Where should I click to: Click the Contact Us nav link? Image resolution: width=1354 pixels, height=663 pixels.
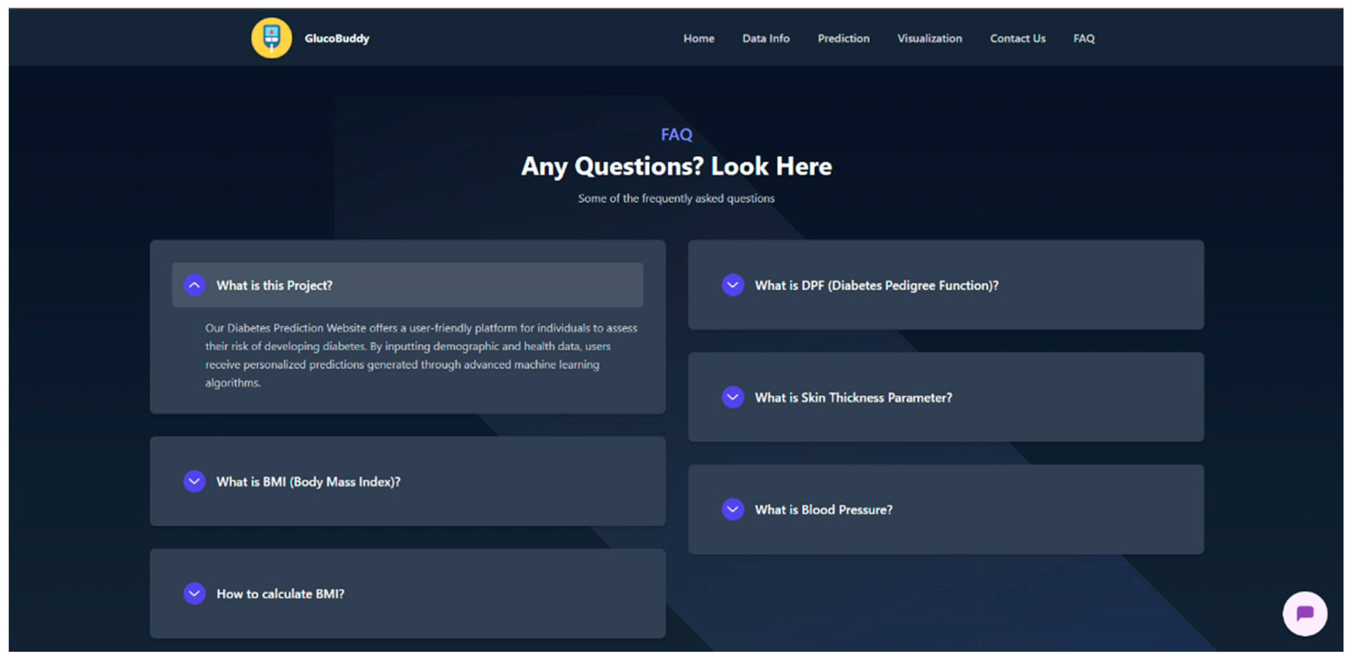pyautogui.click(x=1017, y=38)
